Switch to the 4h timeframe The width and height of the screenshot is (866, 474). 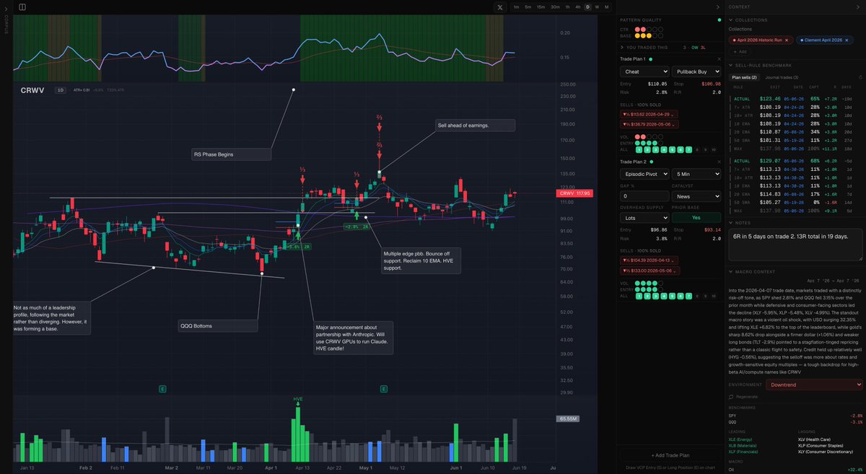pos(578,7)
